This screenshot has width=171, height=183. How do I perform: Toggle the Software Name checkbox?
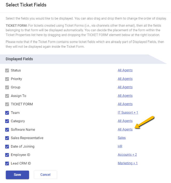[7, 130]
